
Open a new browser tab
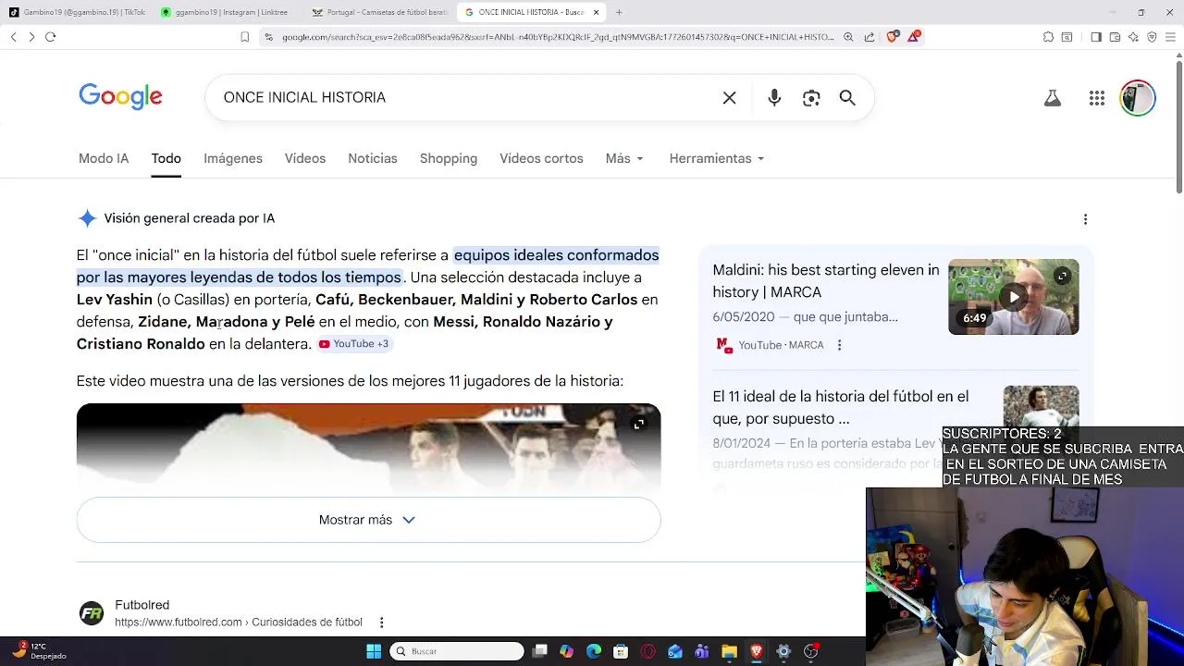point(619,12)
